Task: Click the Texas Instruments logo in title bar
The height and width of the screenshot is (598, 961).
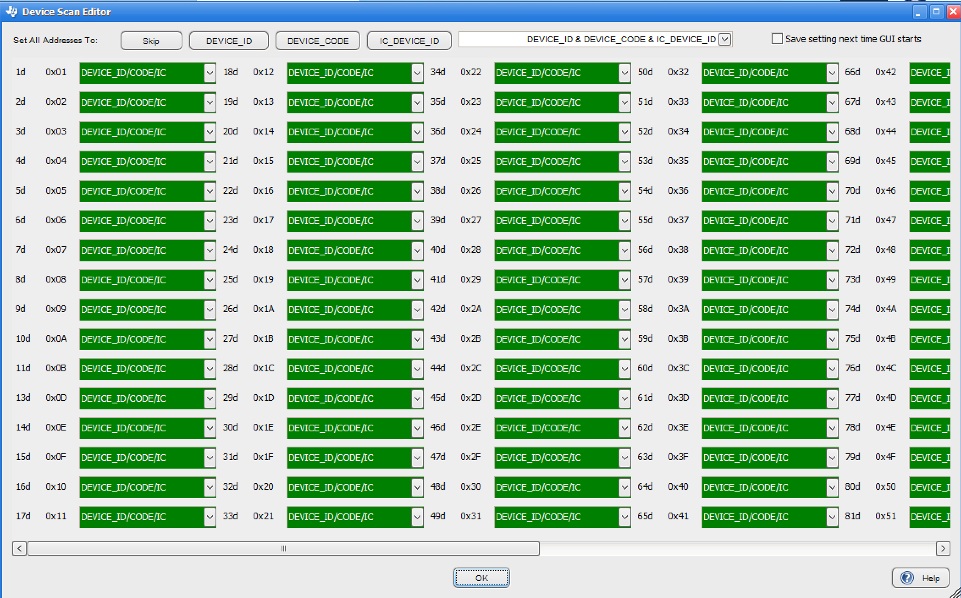Action: (12, 11)
